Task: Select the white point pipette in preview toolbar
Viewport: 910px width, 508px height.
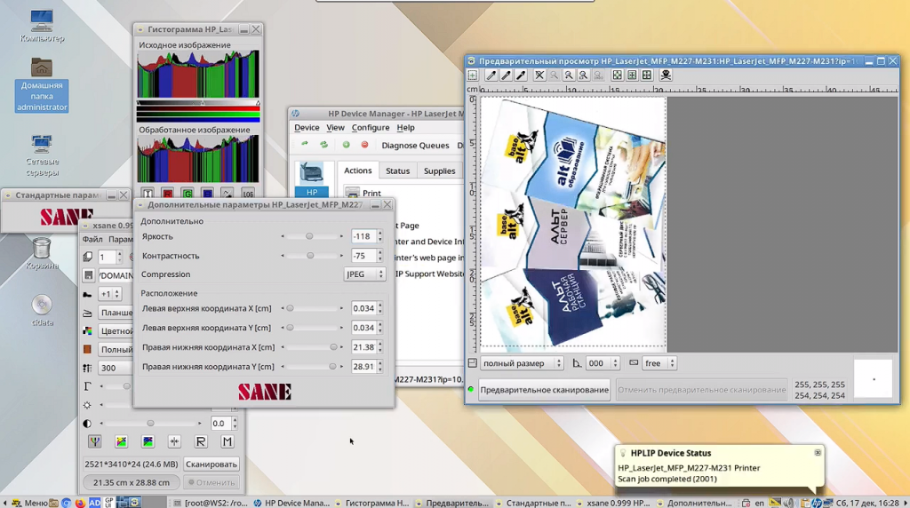Action: coord(491,75)
